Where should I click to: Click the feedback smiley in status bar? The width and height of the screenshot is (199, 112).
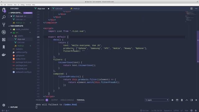click(192, 110)
